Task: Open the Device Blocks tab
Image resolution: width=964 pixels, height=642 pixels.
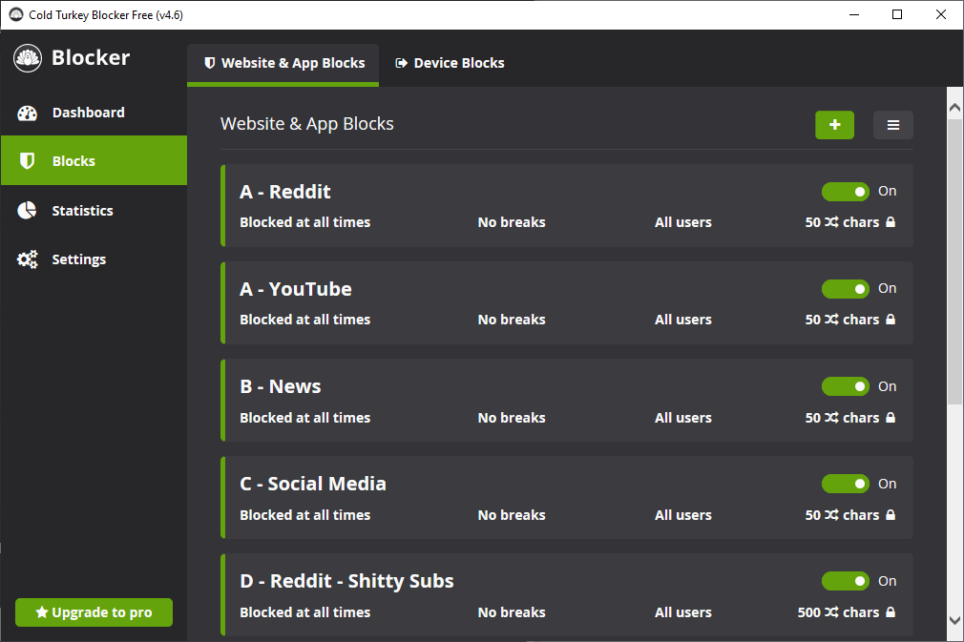Action: point(450,64)
